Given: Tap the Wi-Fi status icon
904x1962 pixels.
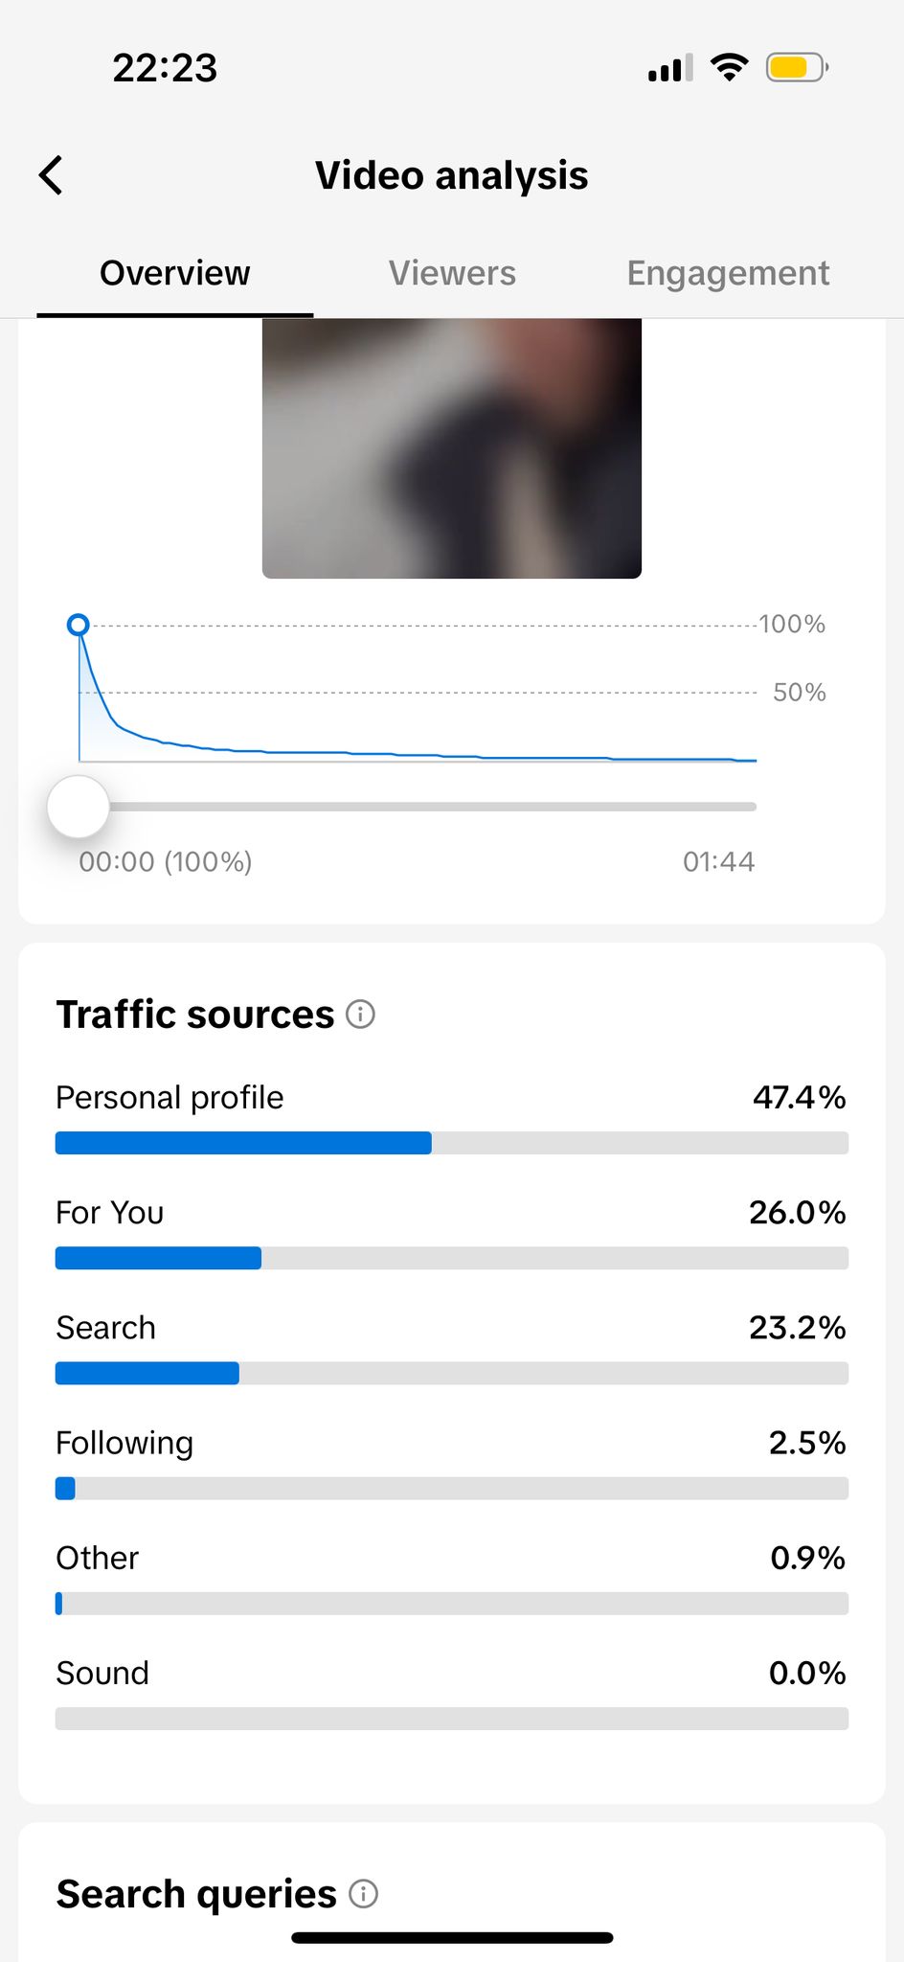Looking at the screenshot, I should (729, 68).
